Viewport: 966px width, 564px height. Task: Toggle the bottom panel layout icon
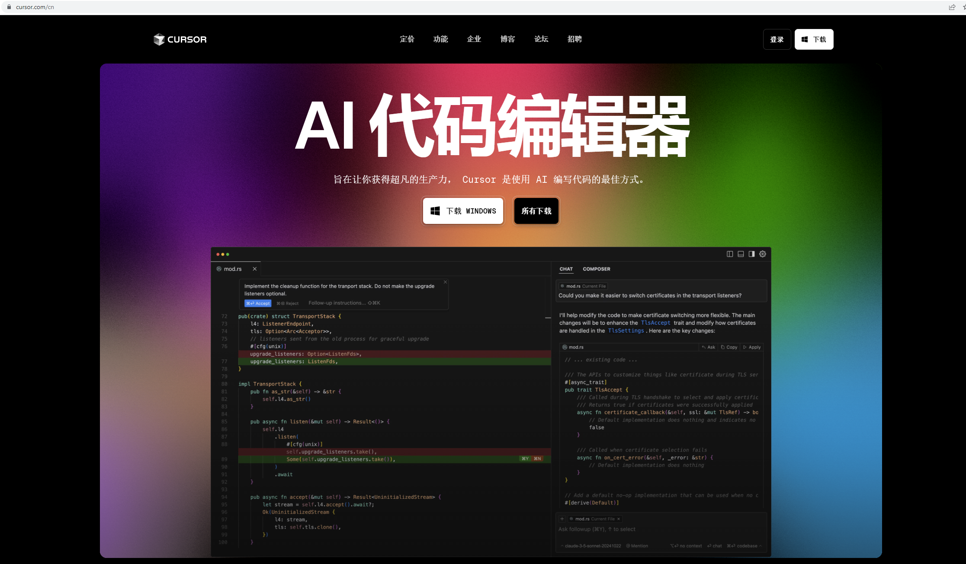[x=741, y=254]
